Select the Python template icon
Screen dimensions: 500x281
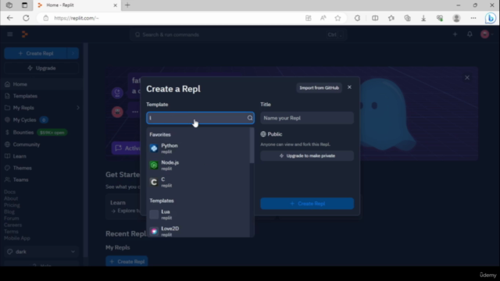(154, 148)
